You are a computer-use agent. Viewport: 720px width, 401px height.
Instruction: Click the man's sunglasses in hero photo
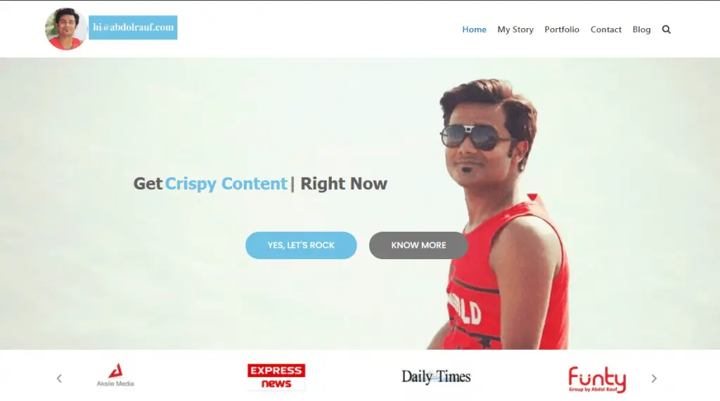point(475,136)
